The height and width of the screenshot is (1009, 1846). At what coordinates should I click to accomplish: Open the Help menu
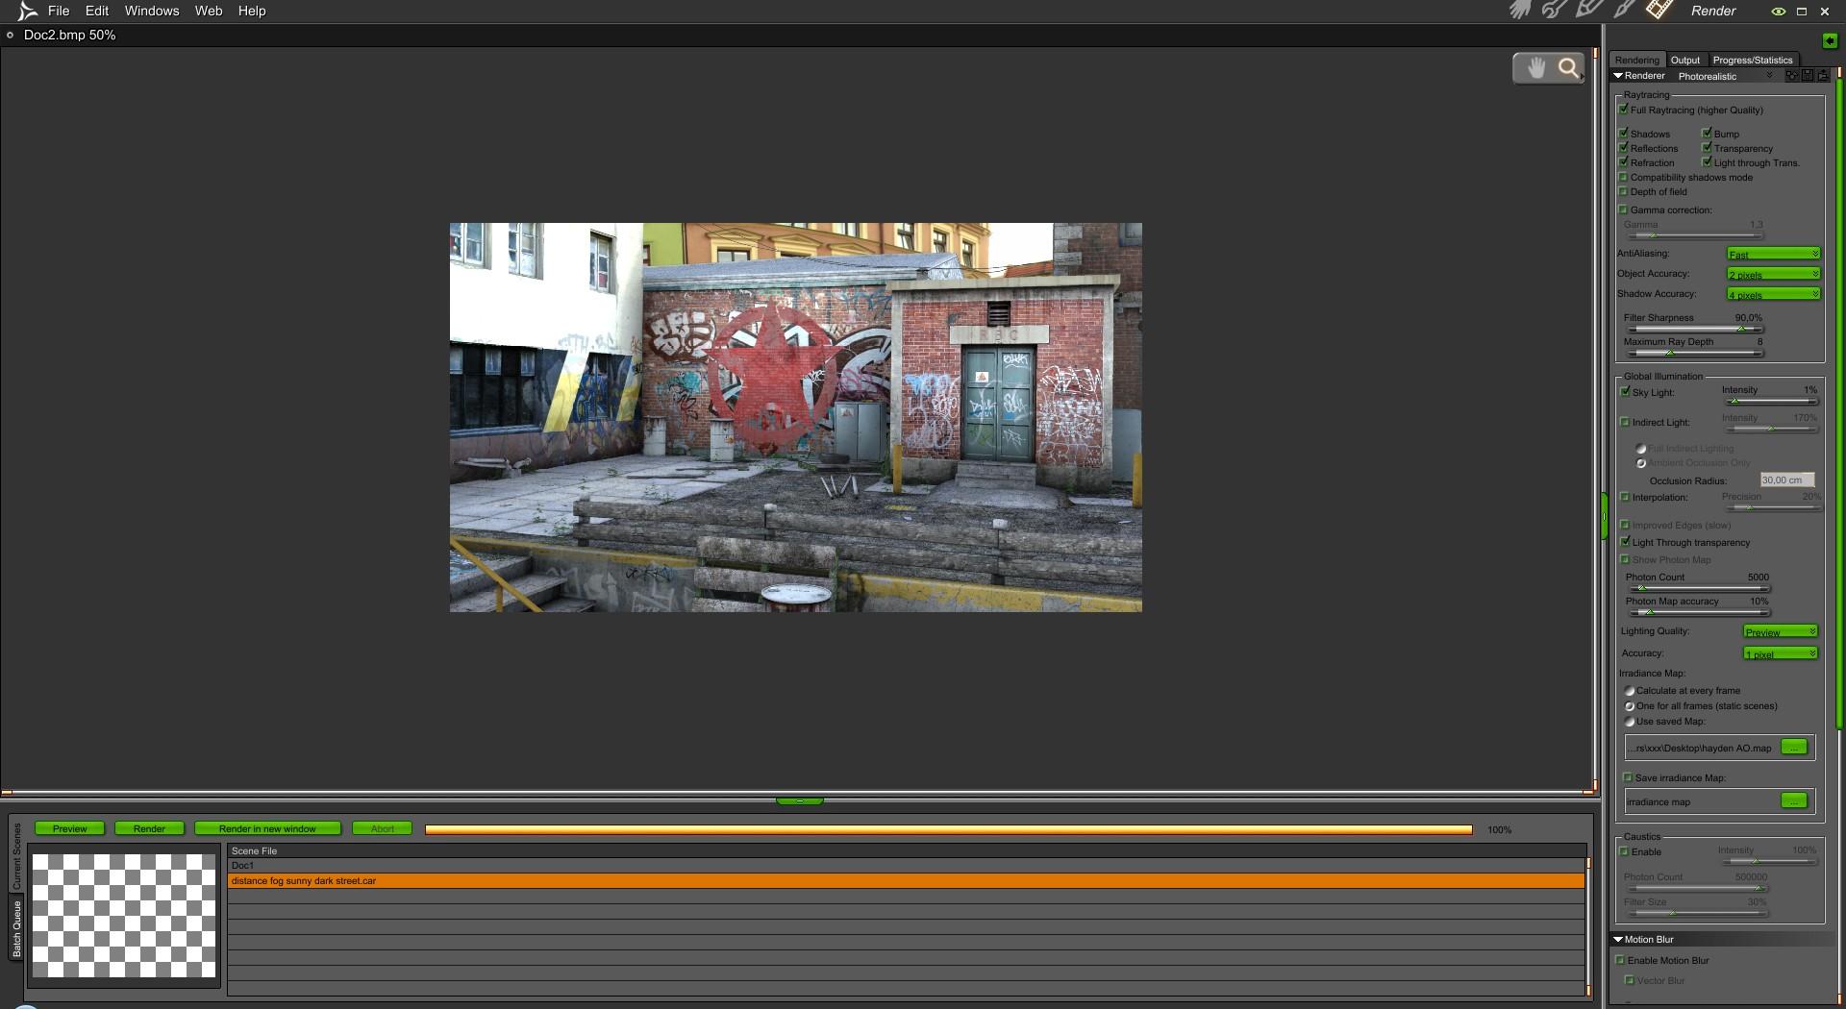pyautogui.click(x=252, y=11)
